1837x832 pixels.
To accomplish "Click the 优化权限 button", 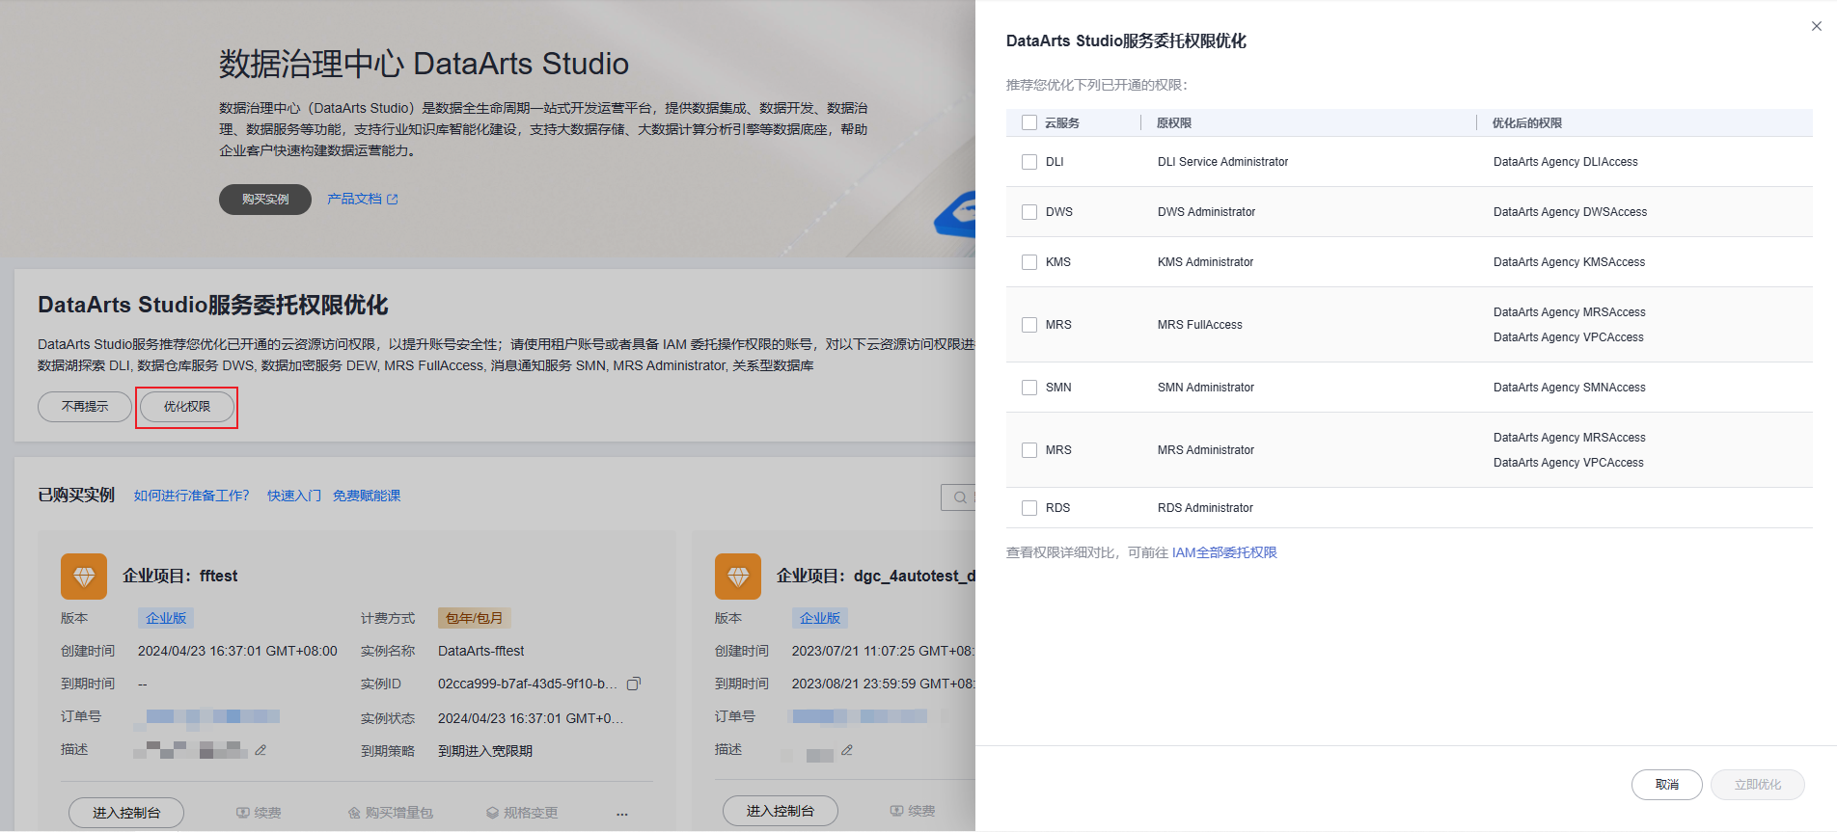I will click(187, 407).
